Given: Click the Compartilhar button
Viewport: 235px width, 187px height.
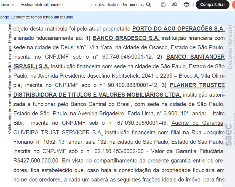Looking at the screenshot, I should pyautogui.click(x=212, y=5).
